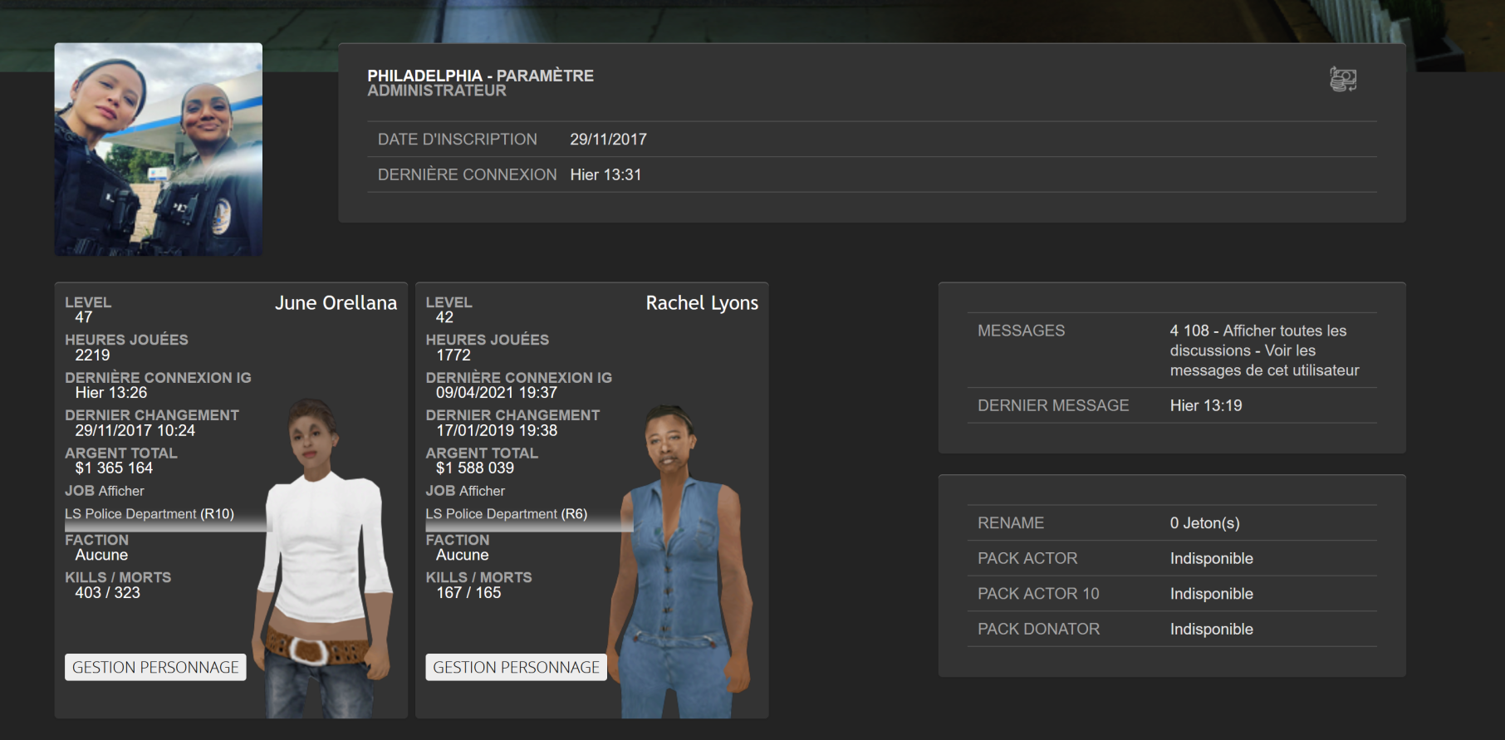This screenshot has width=1505, height=740.
Task: Click the Messages label
Action: 1021,331
